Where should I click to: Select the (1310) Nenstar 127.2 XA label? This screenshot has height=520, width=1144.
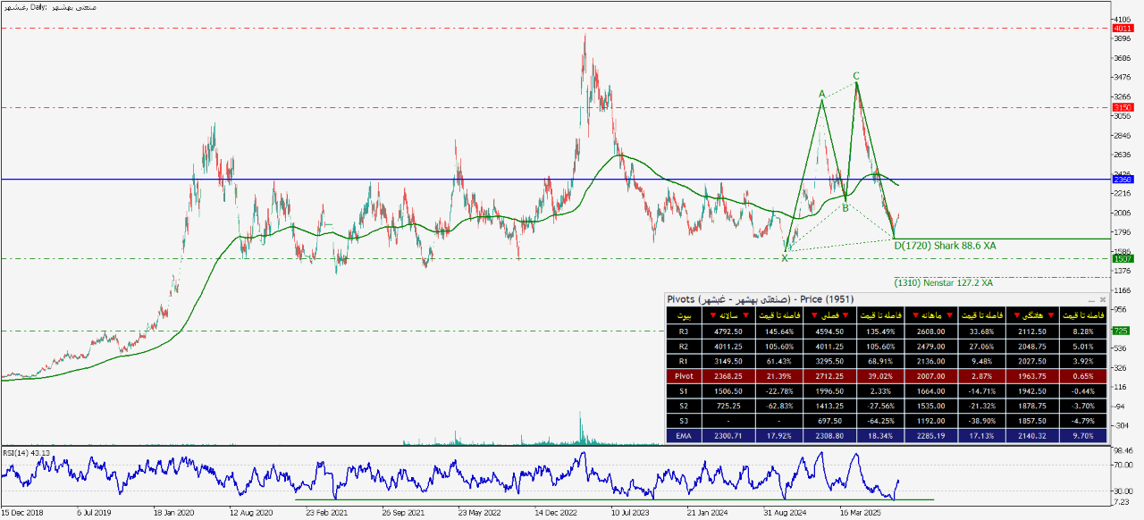click(x=942, y=282)
